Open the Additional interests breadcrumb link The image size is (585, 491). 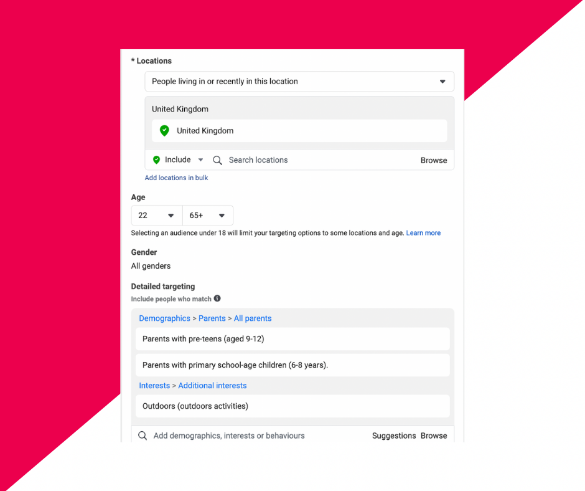pos(212,386)
